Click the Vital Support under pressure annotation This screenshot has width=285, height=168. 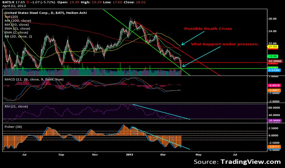pos(225,44)
